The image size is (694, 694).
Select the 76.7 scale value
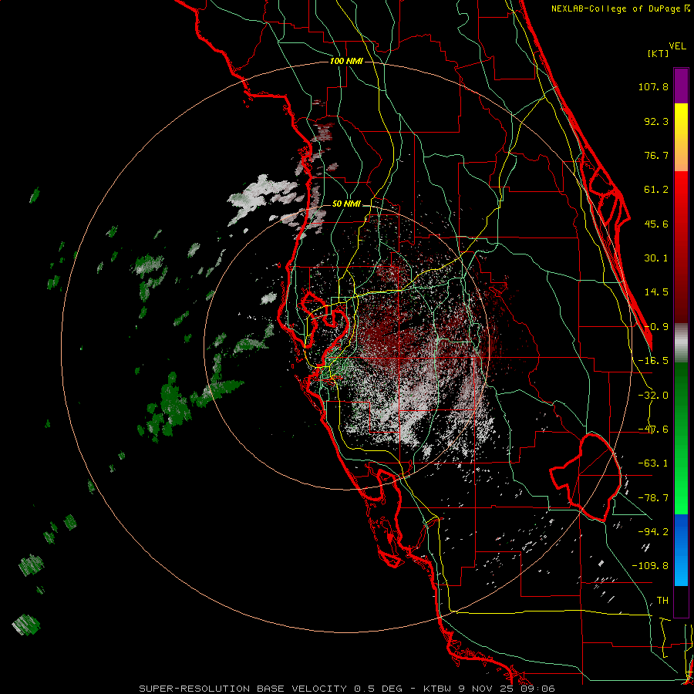click(x=656, y=155)
